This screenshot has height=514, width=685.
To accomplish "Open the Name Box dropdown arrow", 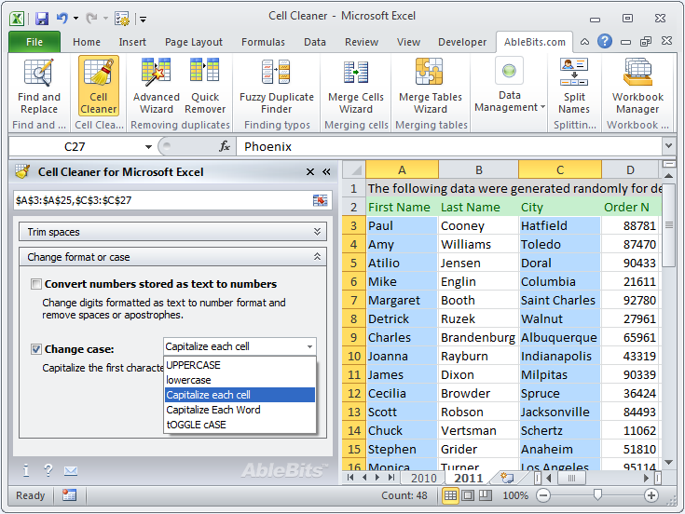I will click(x=148, y=147).
